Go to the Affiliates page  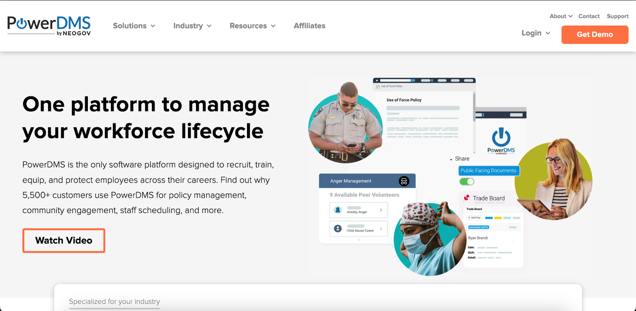coord(309,26)
